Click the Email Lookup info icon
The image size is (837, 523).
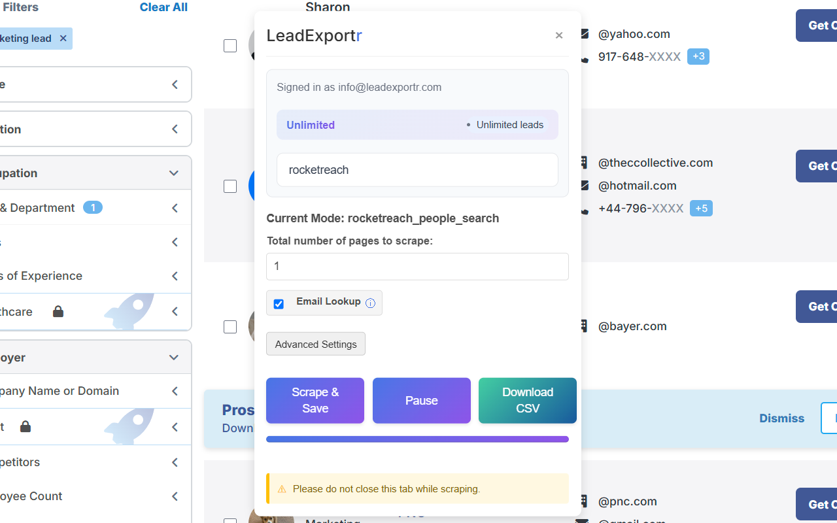(x=370, y=303)
